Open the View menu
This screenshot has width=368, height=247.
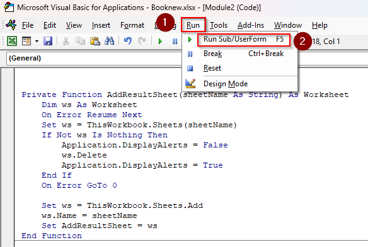(74, 25)
